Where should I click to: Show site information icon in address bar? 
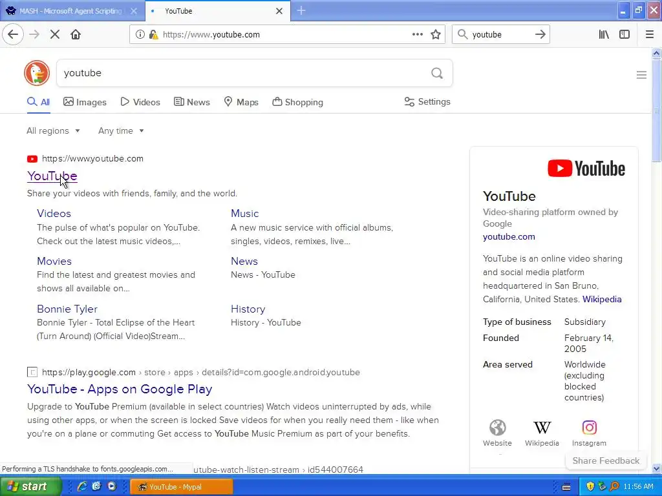pyautogui.click(x=140, y=35)
